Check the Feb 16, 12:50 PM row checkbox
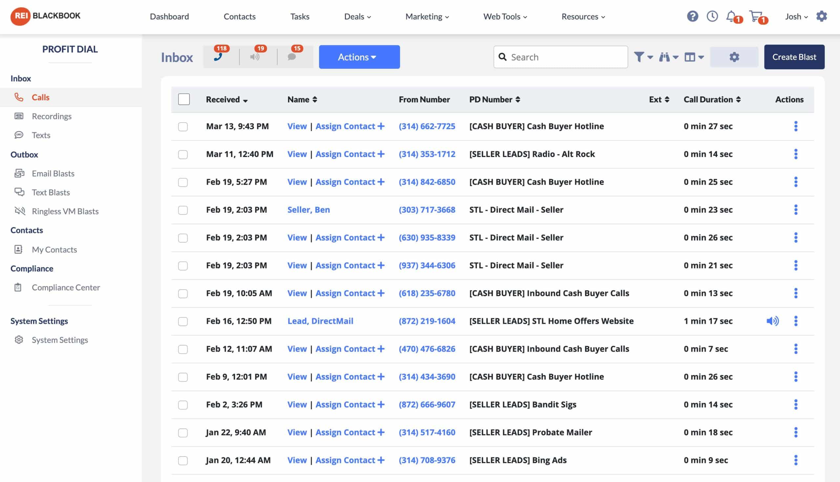Screen dimensions: 840x482 (183, 321)
